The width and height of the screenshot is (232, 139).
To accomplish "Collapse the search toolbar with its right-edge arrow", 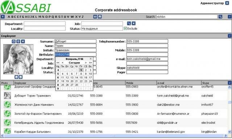I will tap(229, 17).
